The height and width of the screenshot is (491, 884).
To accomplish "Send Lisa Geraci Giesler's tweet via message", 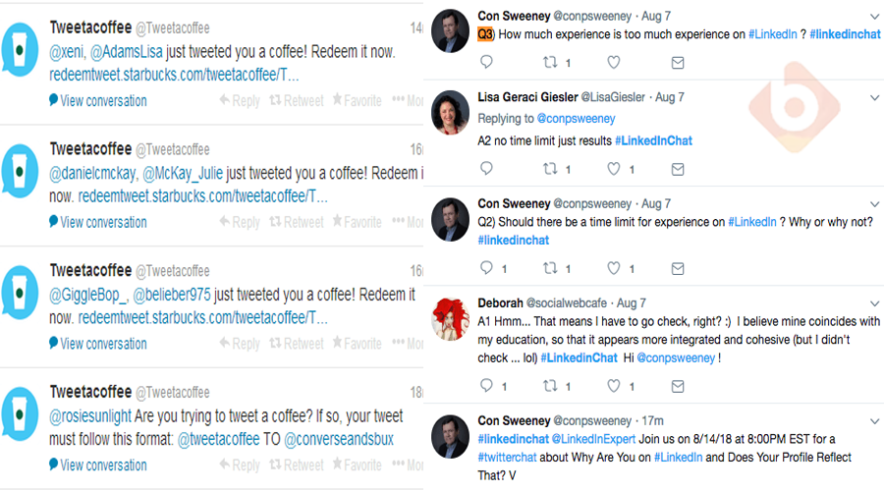I will 678,169.
